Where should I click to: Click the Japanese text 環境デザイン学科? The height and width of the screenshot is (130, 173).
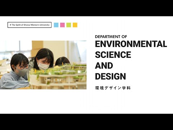(113, 88)
